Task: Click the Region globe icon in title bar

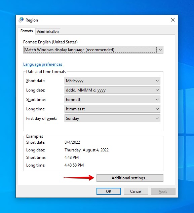Action: tap(21, 20)
